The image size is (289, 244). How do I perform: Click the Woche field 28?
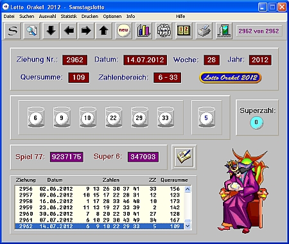pos(211,60)
